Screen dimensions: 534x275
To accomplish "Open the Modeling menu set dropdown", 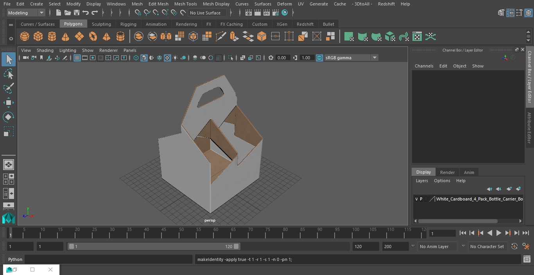I will point(26,13).
